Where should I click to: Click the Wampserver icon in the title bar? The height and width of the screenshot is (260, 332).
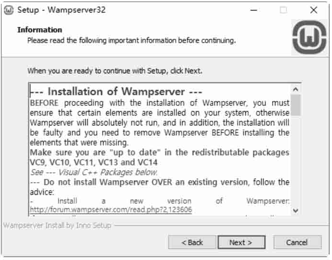[9, 10]
